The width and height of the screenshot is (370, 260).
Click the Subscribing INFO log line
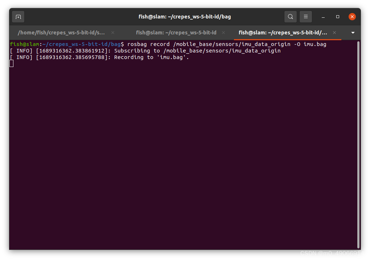(145, 50)
